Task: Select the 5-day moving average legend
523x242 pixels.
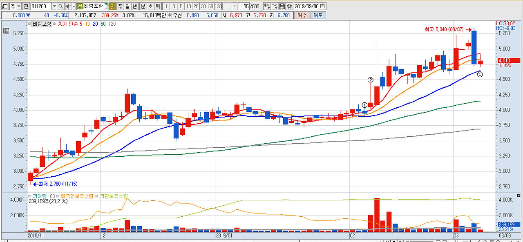Action: pyautogui.click(x=81, y=24)
